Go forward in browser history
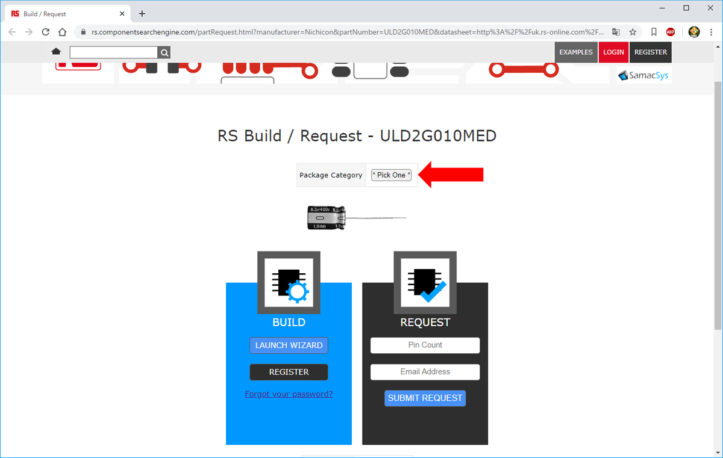The image size is (723, 458). (29, 32)
